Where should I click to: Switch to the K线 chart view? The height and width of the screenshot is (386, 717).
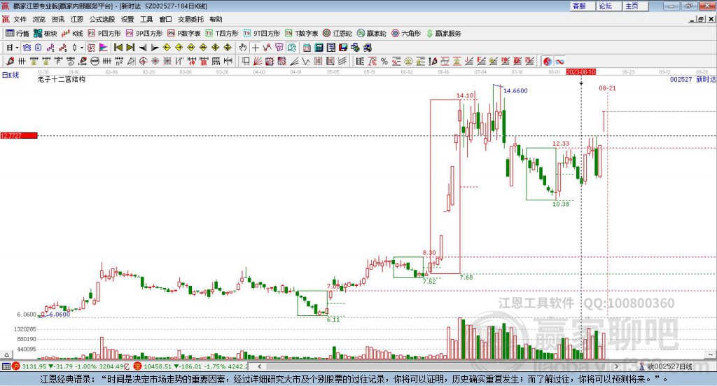tap(72, 34)
